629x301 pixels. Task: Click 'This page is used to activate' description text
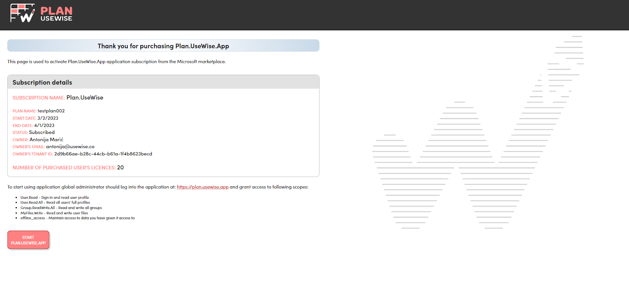(116, 62)
